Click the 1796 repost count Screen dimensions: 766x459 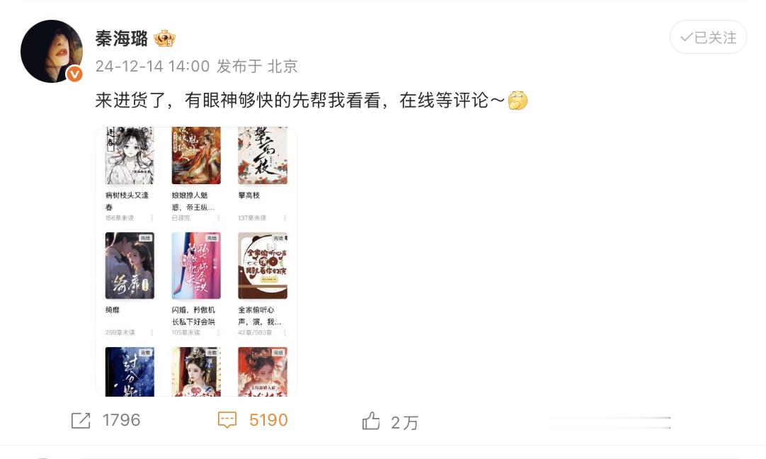pos(121,420)
